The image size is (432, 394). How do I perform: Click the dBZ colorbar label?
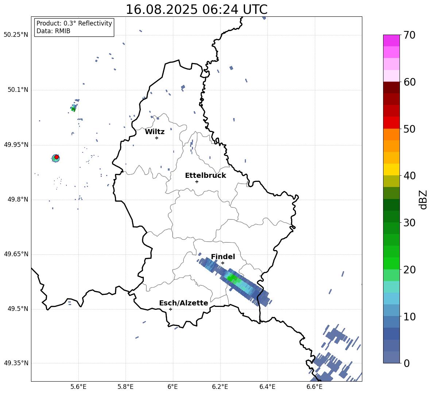click(x=424, y=199)
